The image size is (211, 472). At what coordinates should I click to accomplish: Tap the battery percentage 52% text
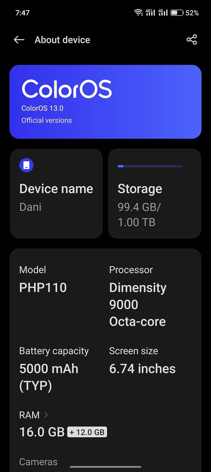click(x=193, y=13)
